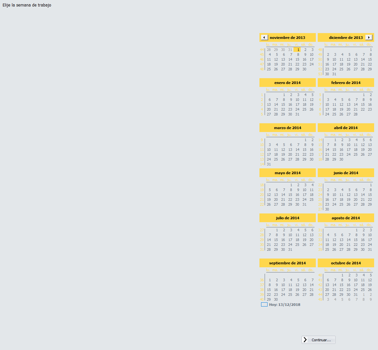Screen dimensions: 378x350
Task: Click the blue today box icon
Action: (264, 305)
